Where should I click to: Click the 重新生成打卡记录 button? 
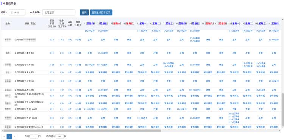pyautogui.click(x=101, y=12)
